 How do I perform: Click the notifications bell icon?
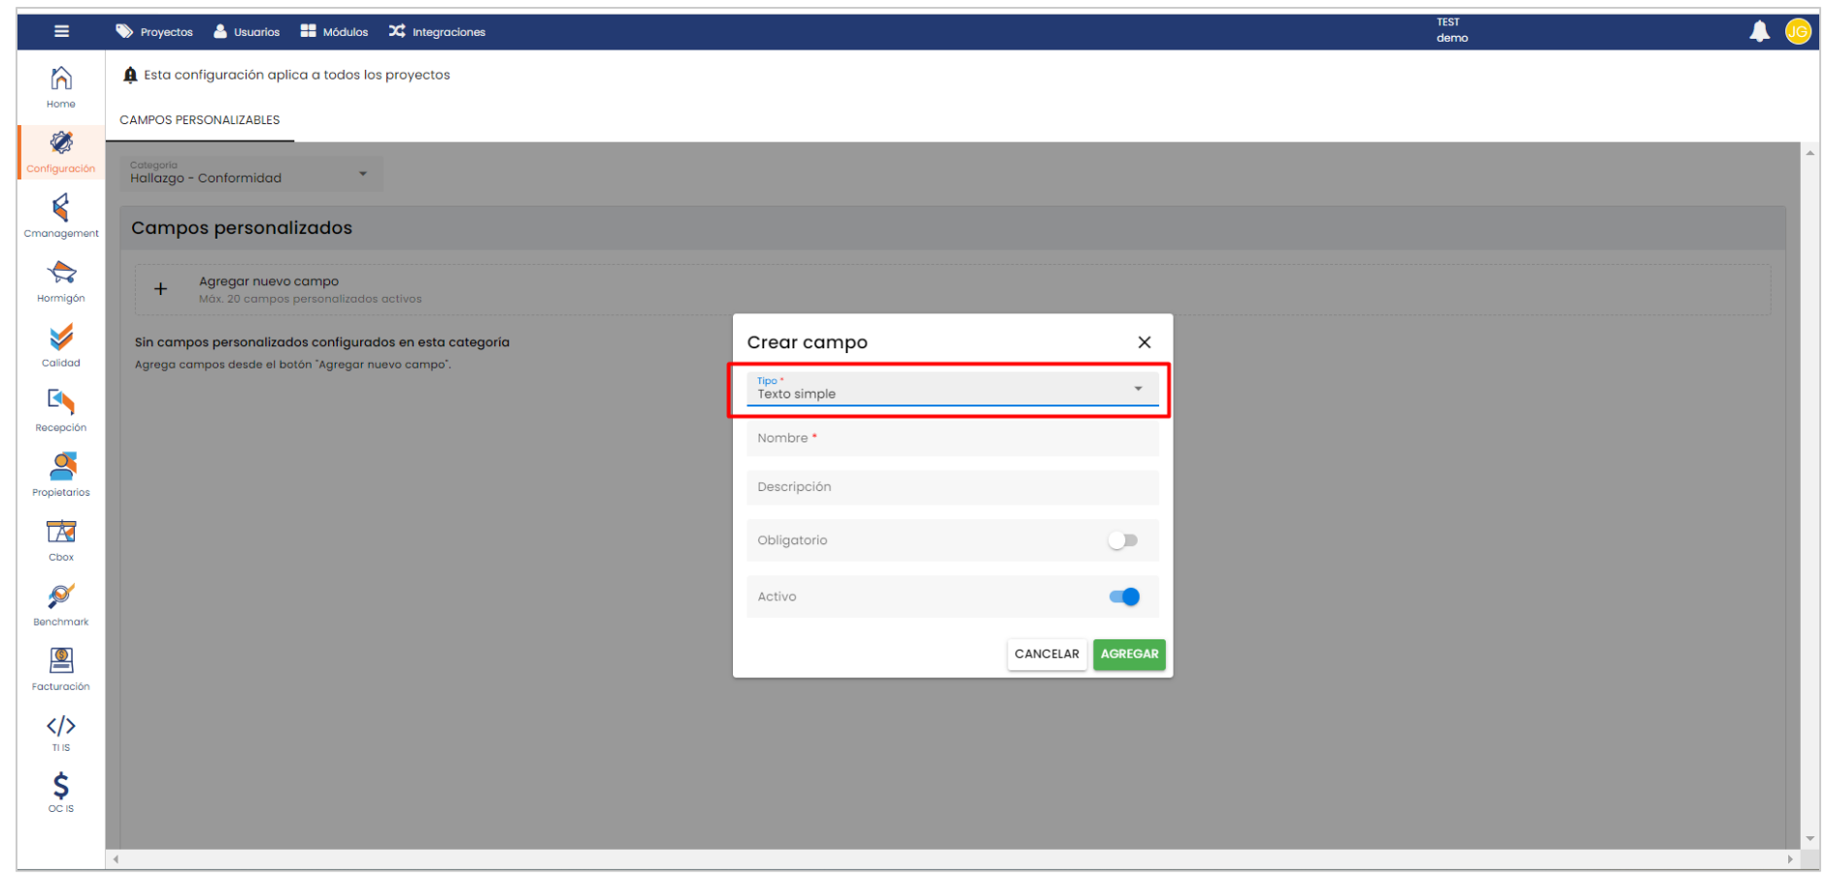pyautogui.click(x=1758, y=32)
